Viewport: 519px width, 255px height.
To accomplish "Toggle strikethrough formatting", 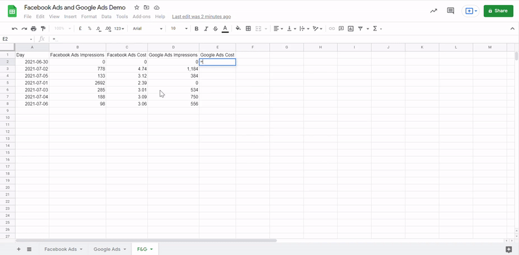I will [215, 28].
